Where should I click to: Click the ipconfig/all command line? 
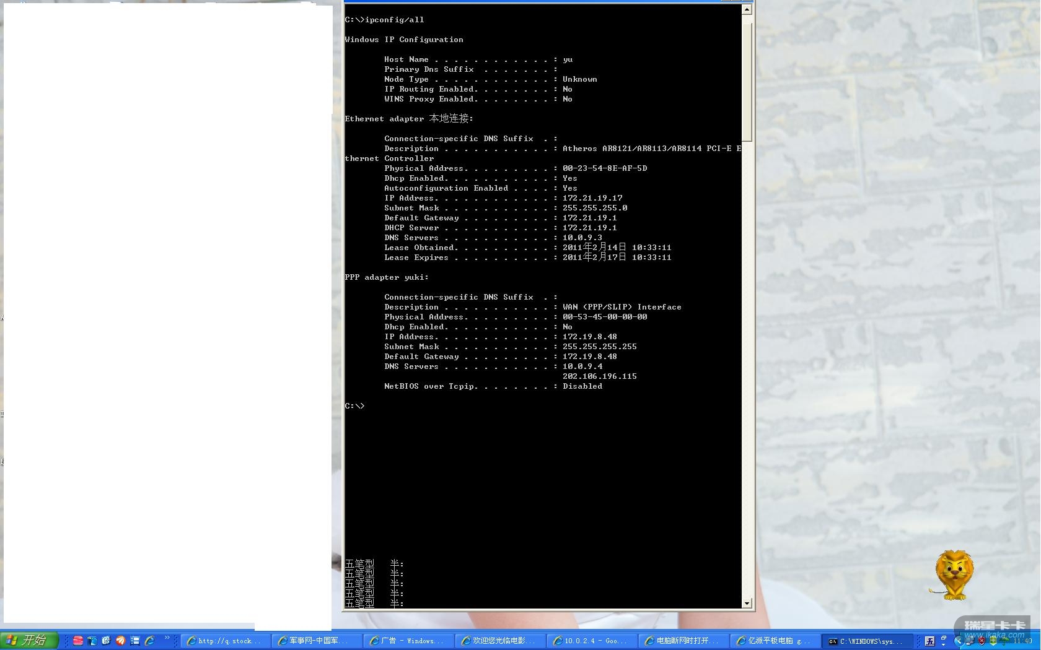point(385,20)
